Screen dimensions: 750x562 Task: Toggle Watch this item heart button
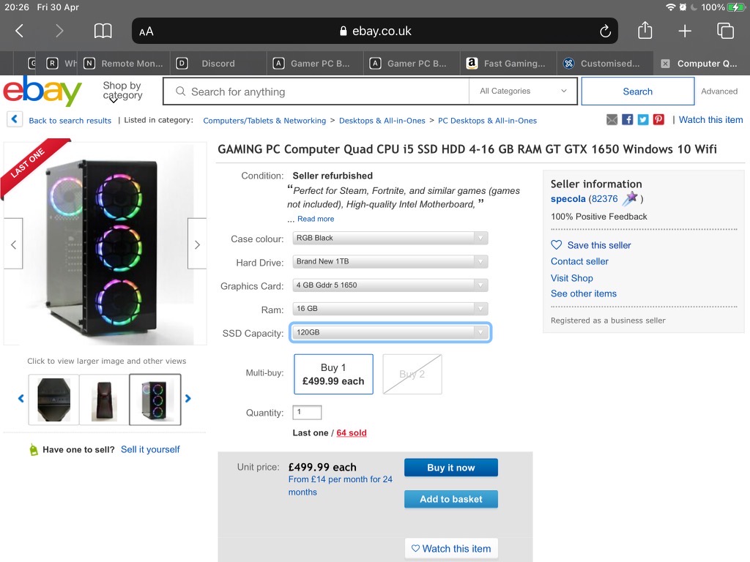click(451, 548)
